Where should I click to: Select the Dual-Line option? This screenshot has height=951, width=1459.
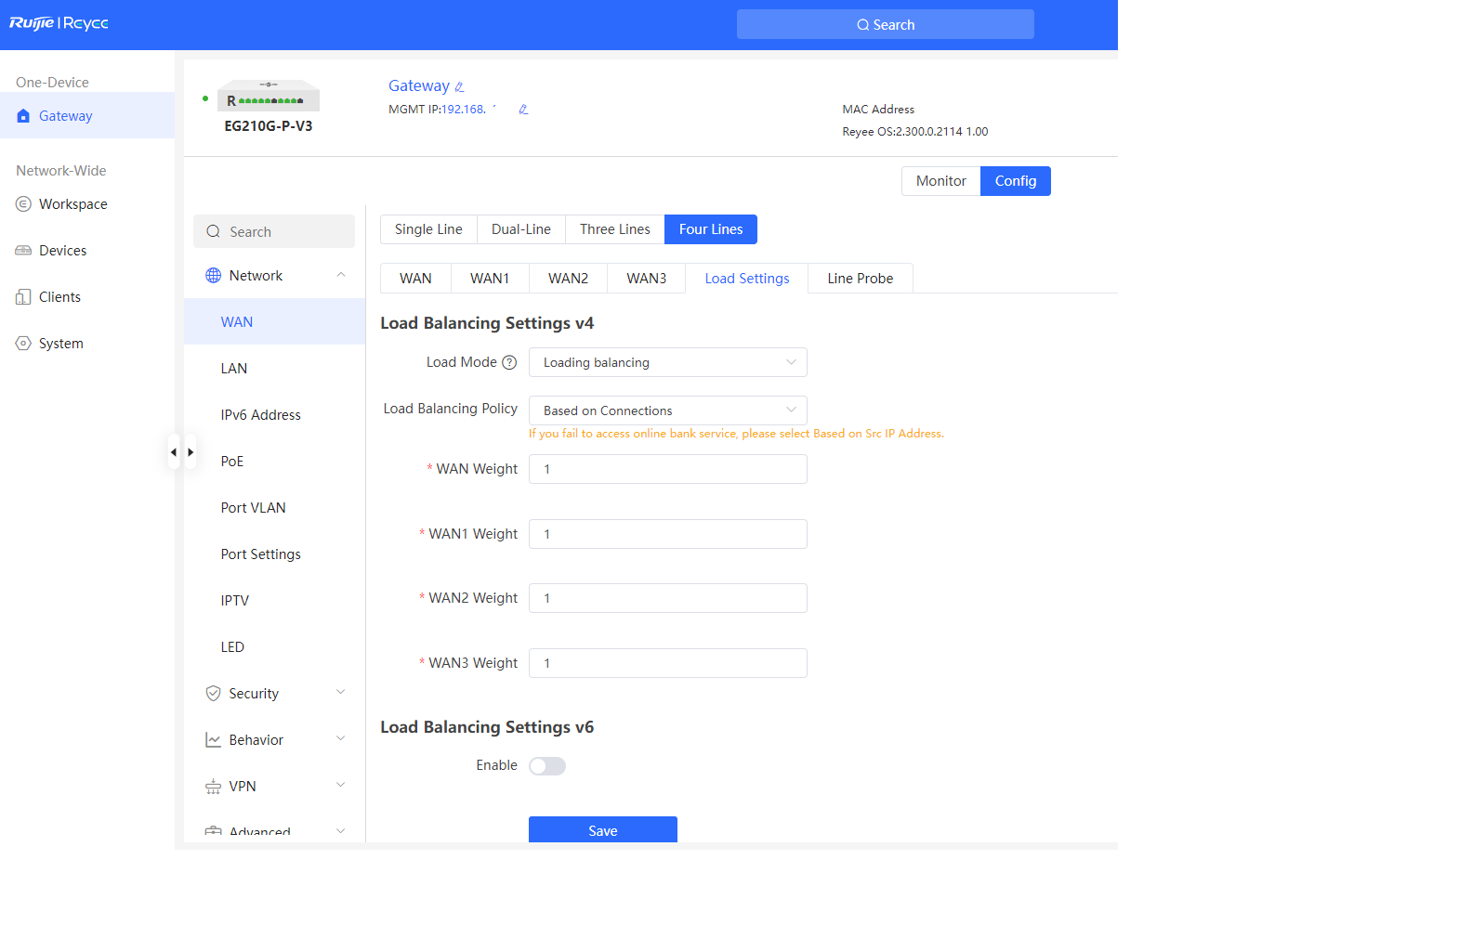coord(520,229)
